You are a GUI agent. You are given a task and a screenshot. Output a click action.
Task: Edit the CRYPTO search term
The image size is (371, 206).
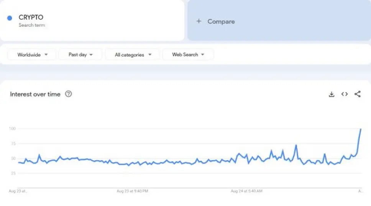(31, 17)
